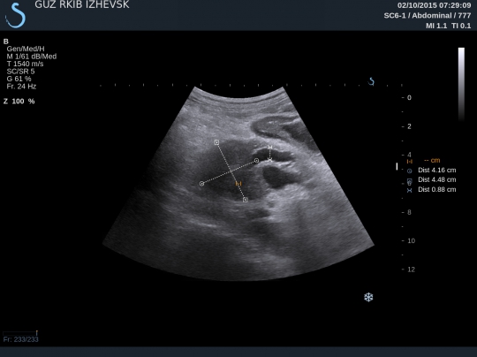The width and height of the screenshot is (477, 357).
Task: Click the focal zone marker beside the depth scale
Action: point(397,166)
